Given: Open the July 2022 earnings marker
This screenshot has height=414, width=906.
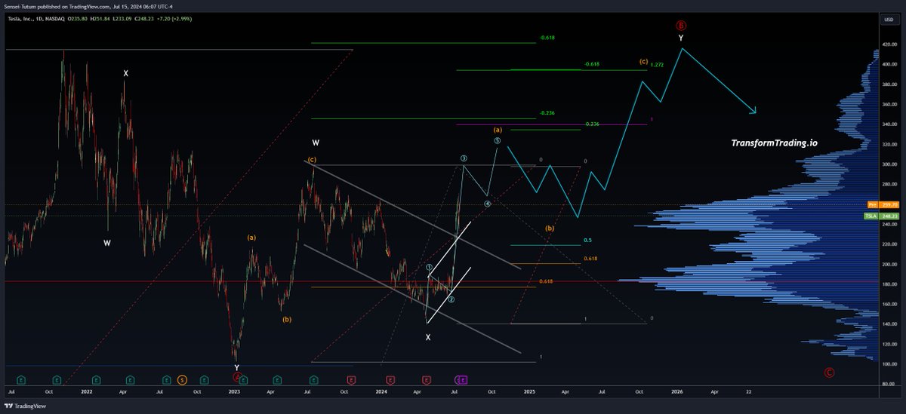Looking at the screenshot, I should tap(168, 379).
